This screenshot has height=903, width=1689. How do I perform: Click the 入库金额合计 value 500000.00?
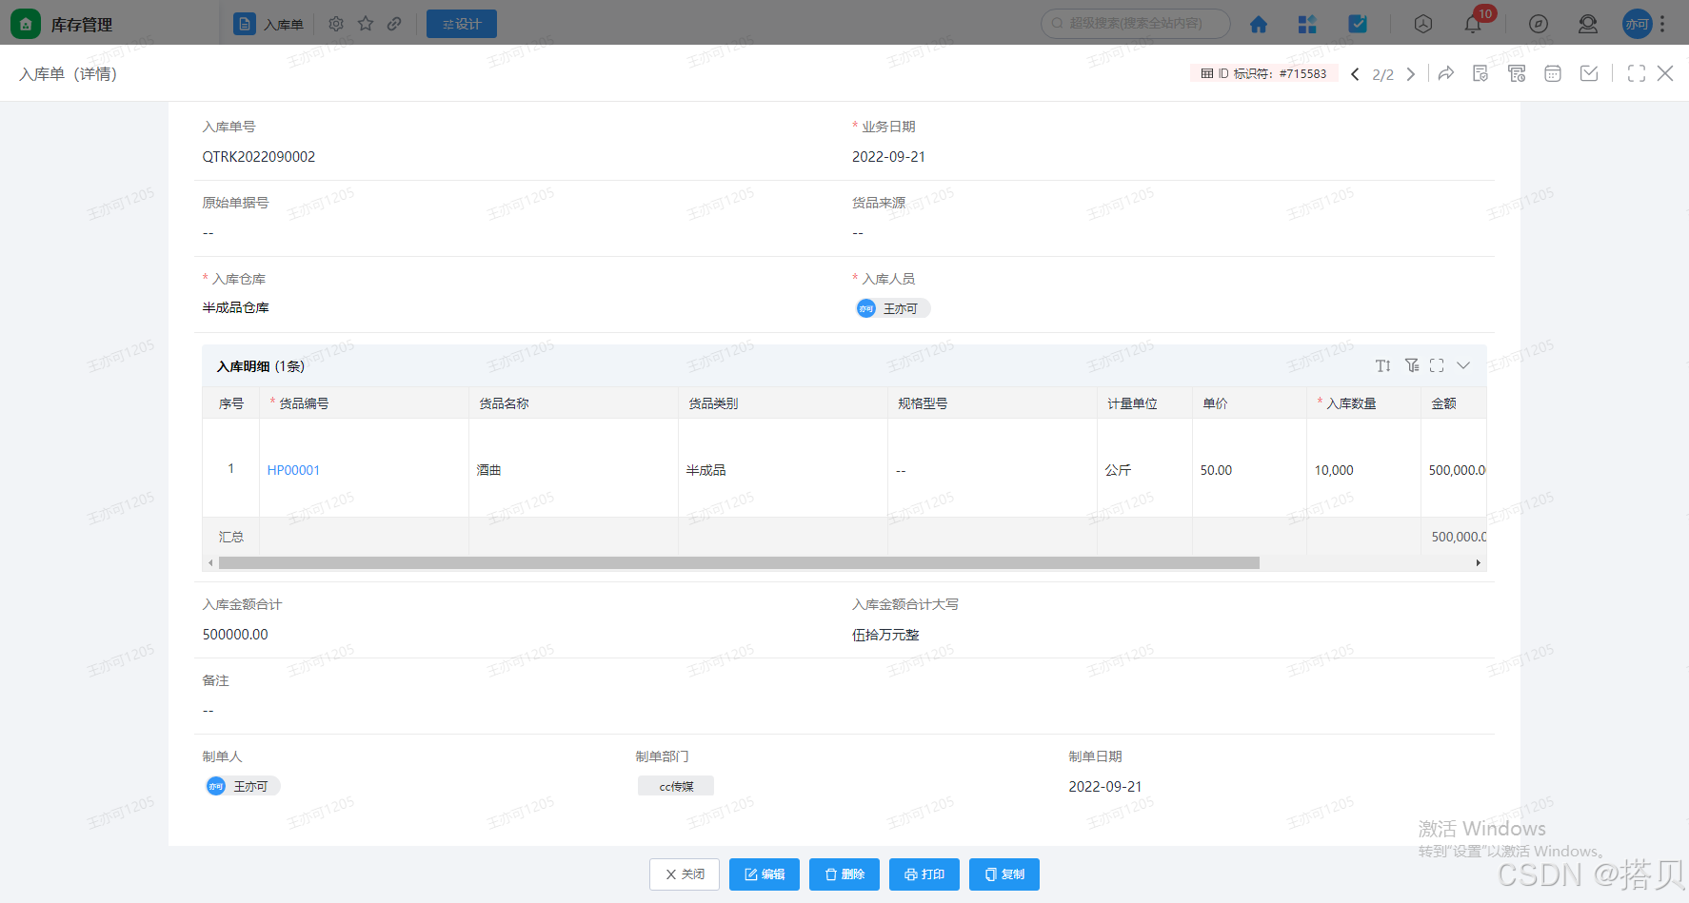click(235, 635)
